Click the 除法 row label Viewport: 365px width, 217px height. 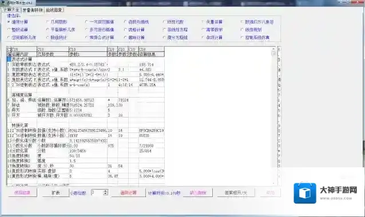pyautogui.click(x=24, y=105)
